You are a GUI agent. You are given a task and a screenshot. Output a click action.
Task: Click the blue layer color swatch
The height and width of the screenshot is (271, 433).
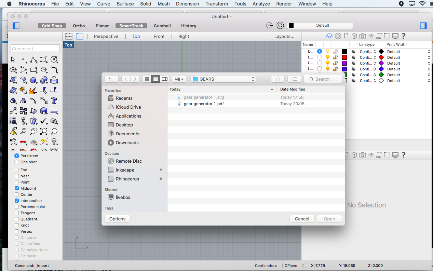click(x=344, y=69)
